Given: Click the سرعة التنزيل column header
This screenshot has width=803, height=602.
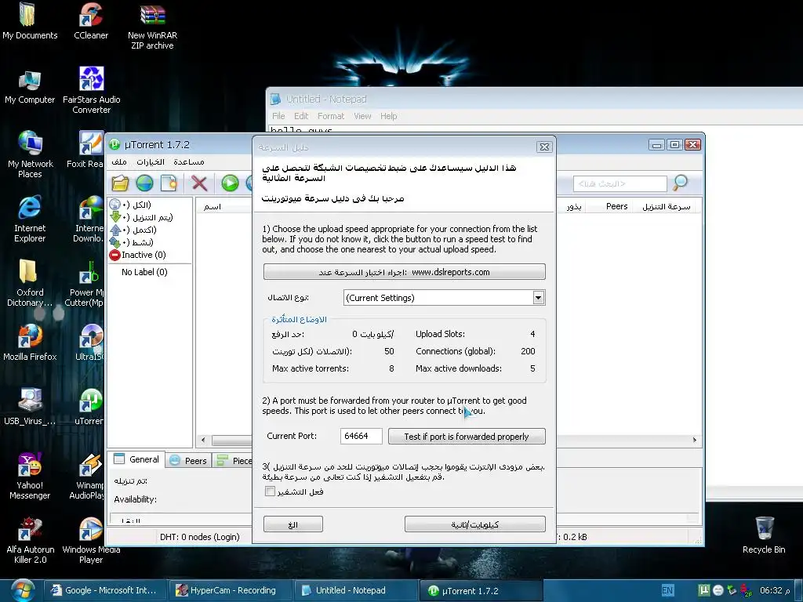Looking at the screenshot, I should pos(666,206).
